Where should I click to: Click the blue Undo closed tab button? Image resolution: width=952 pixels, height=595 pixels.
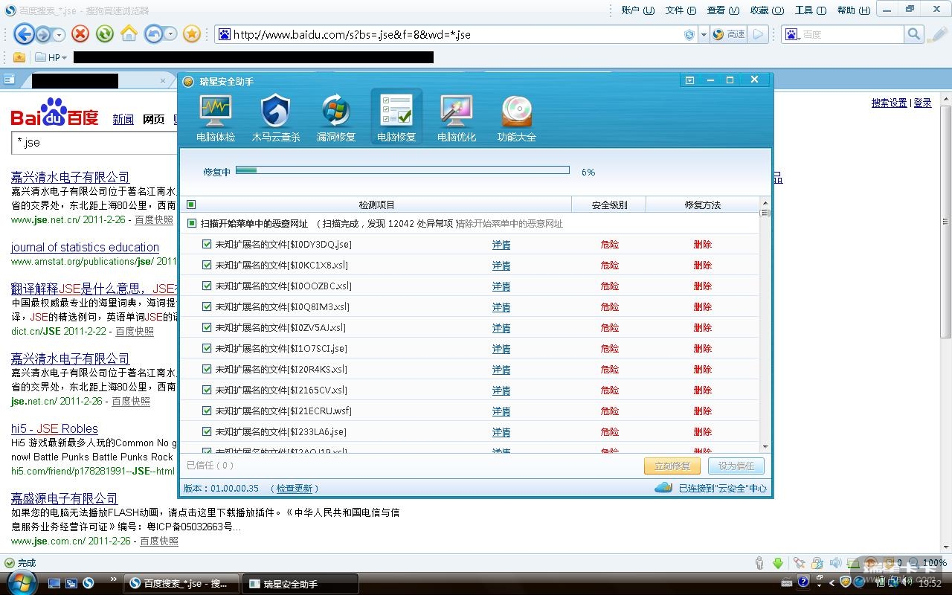coord(154,33)
